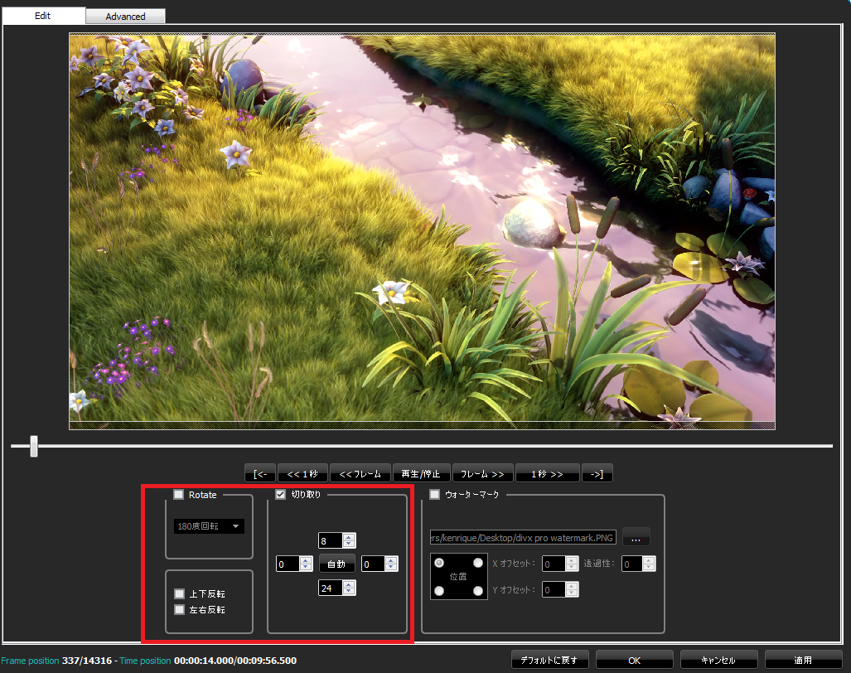
Task: Increase the top crop value with up arrow
Action: pyautogui.click(x=348, y=536)
